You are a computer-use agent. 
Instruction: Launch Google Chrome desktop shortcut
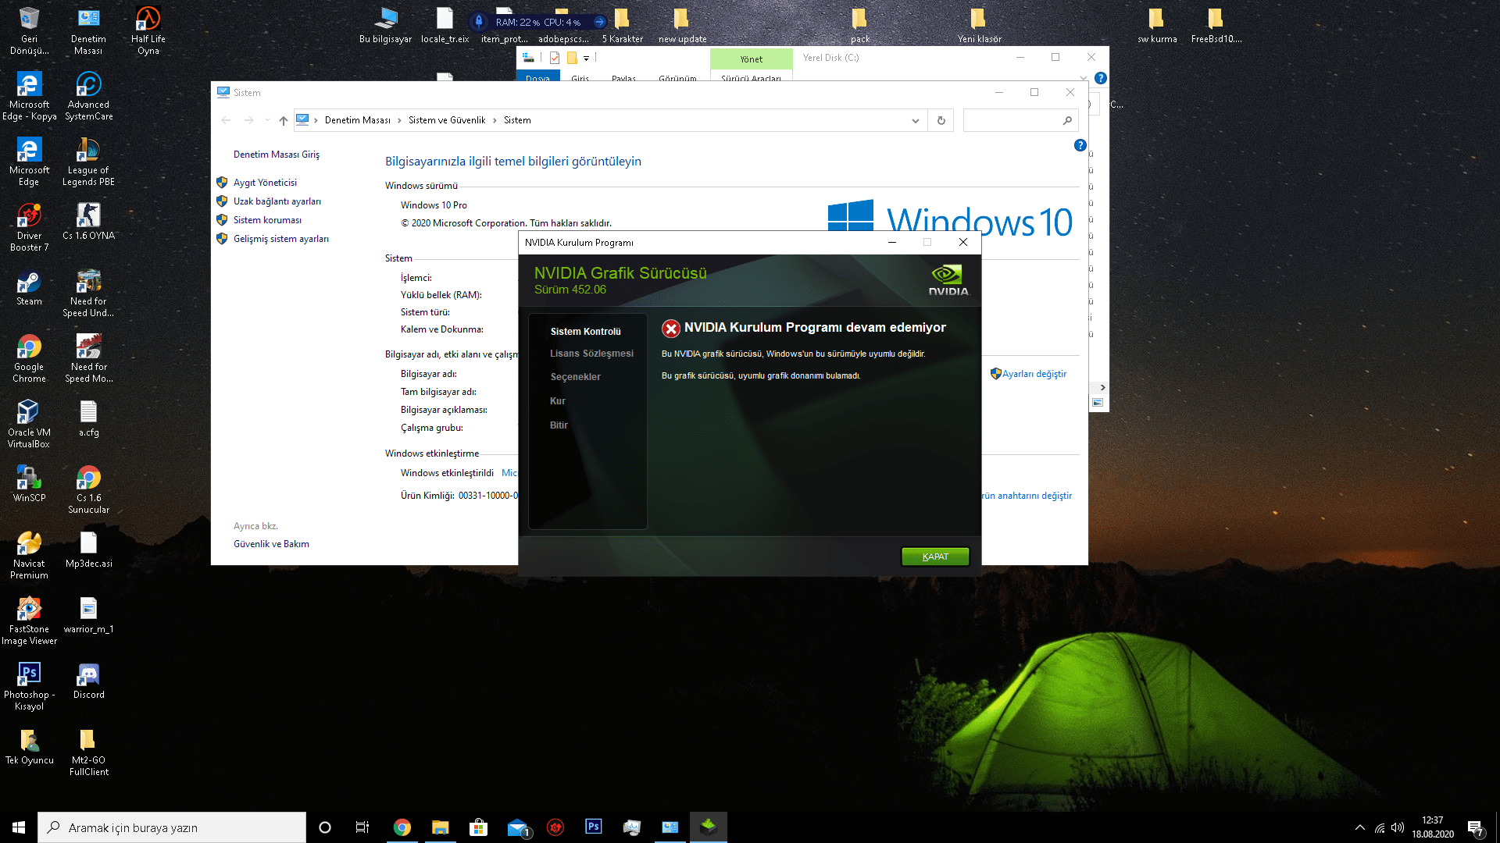pyautogui.click(x=29, y=359)
